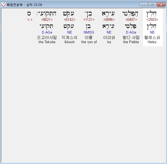Click the Korean gloss 발디 사람
167x164 pixels.
click(x=131, y=38)
